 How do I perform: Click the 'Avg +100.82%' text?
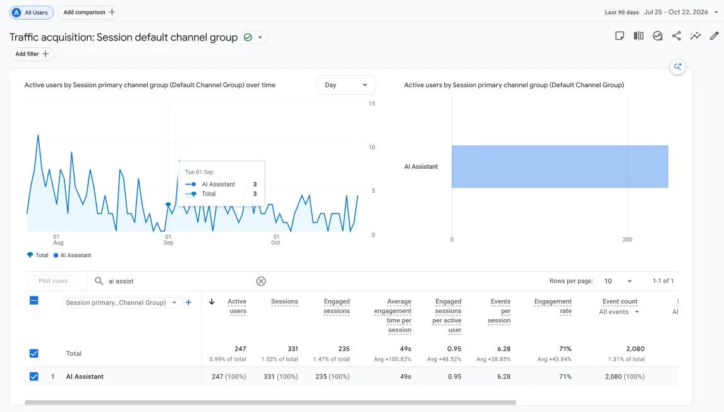click(392, 359)
